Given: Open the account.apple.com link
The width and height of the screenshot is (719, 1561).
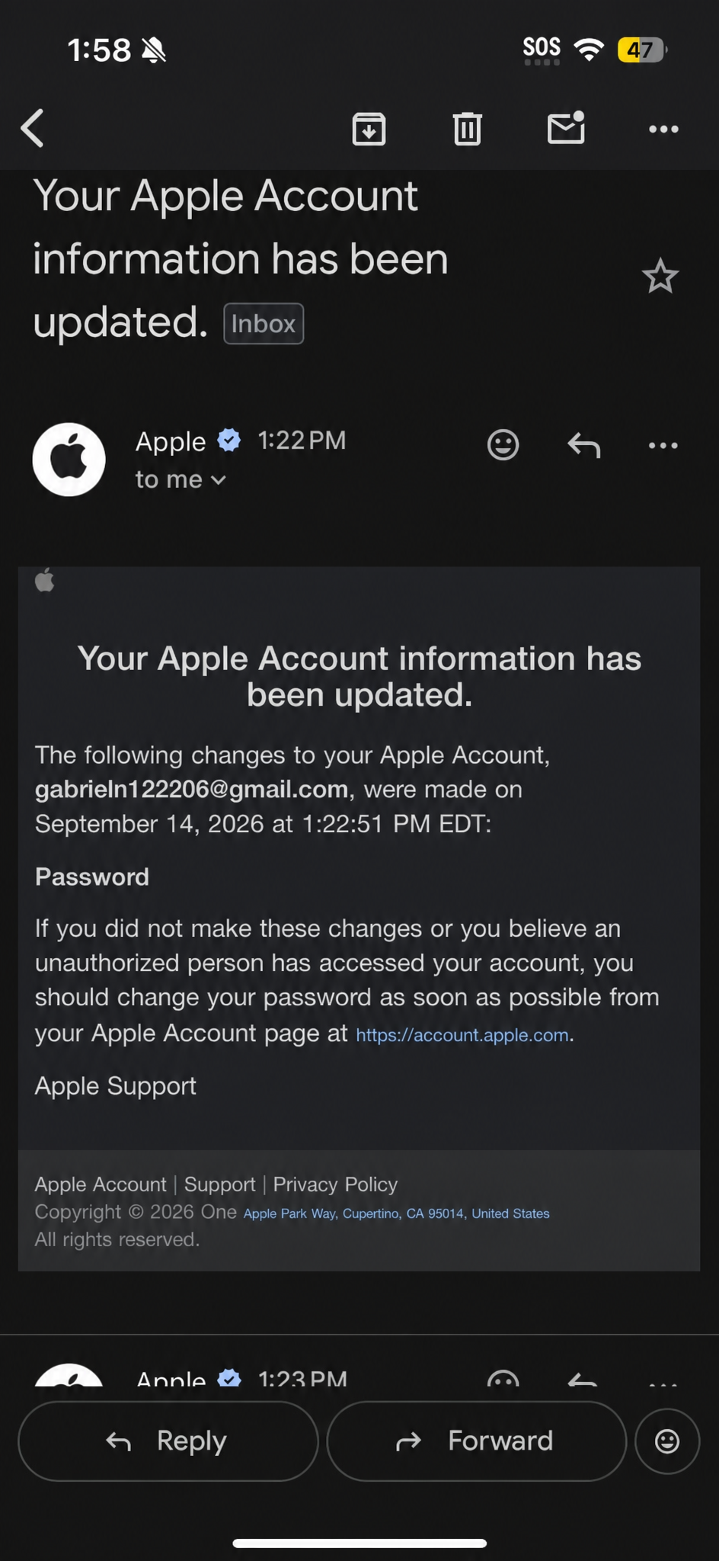Looking at the screenshot, I should (x=462, y=1034).
